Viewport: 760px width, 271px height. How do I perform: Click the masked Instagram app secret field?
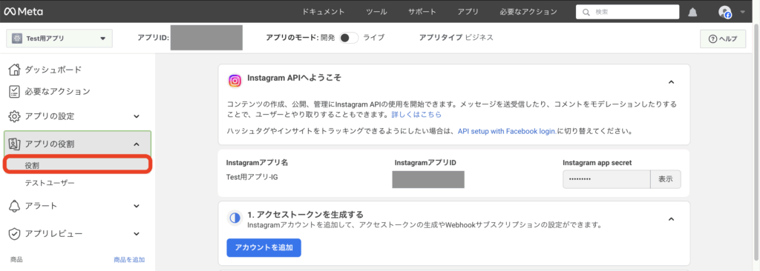coord(606,179)
